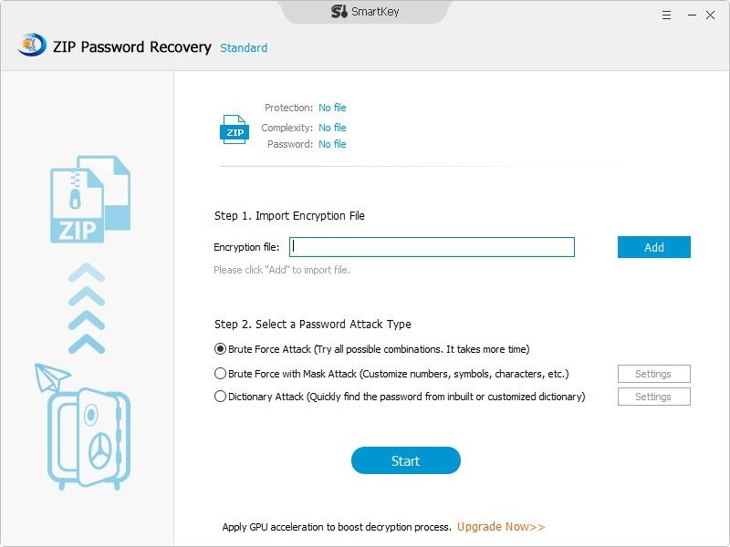Click the paper airplane icon
This screenshot has width=730, height=547.
tap(52, 377)
